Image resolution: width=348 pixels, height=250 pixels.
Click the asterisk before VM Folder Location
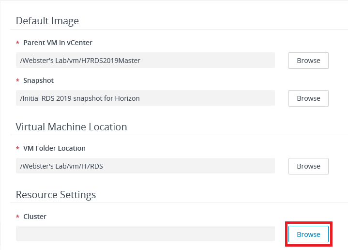click(18, 149)
